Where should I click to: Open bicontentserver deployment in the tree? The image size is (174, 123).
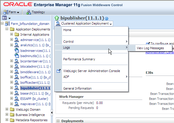tap(35, 61)
